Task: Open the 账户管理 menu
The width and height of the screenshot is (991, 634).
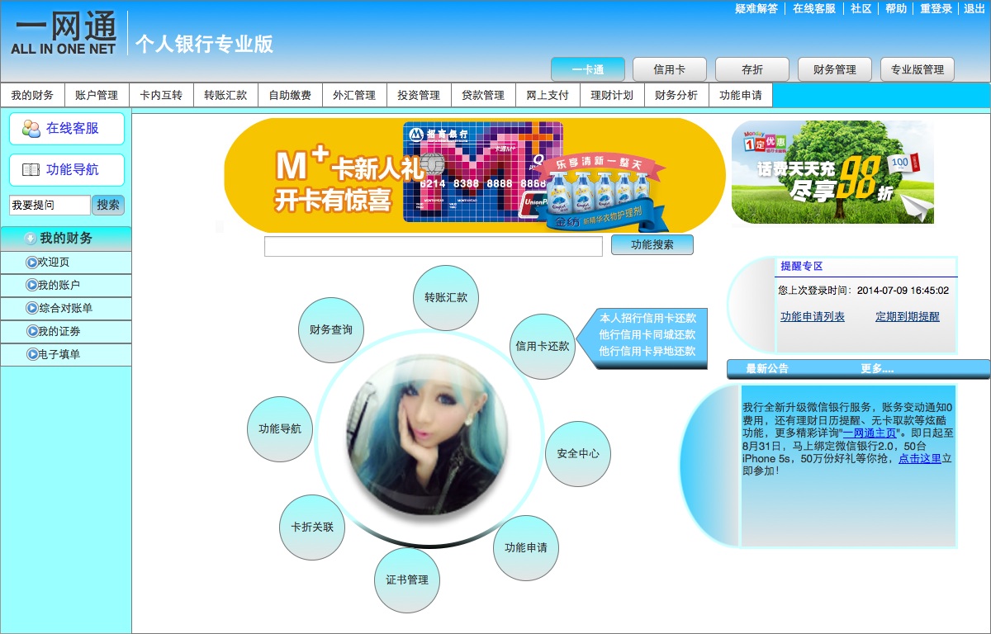Action: point(97,95)
